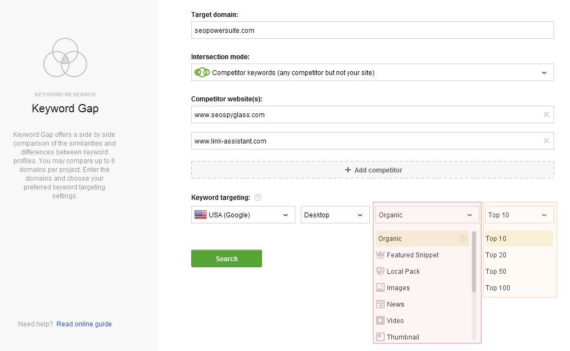
Task: Open the Read online guide link
Action: tap(84, 324)
